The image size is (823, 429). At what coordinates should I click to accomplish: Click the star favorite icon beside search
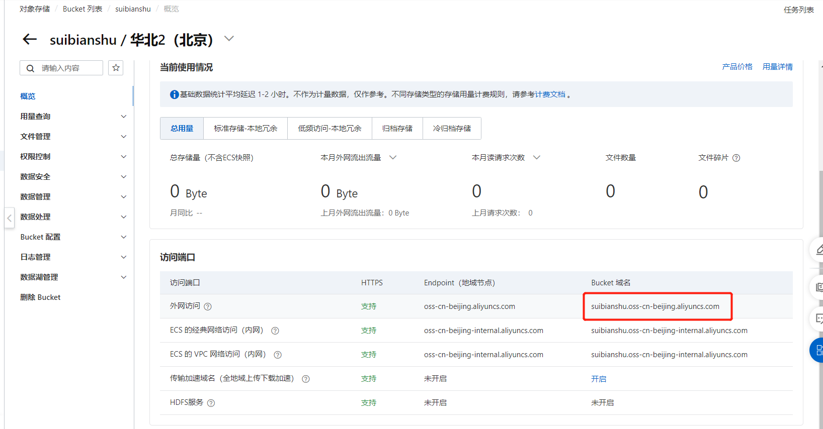tap(116, 68)
